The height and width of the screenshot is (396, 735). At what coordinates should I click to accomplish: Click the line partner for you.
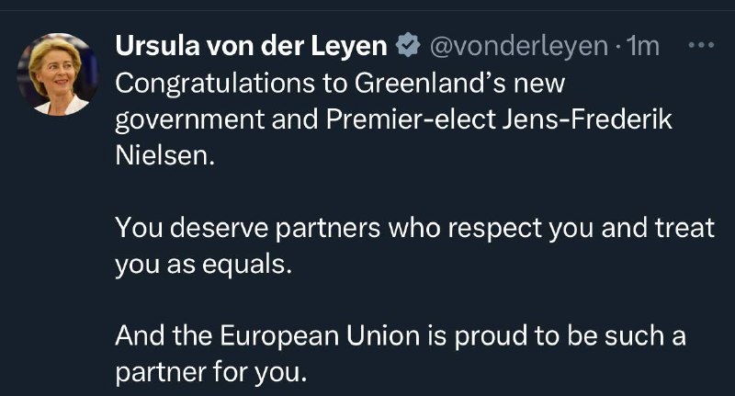tap(211, 372)
